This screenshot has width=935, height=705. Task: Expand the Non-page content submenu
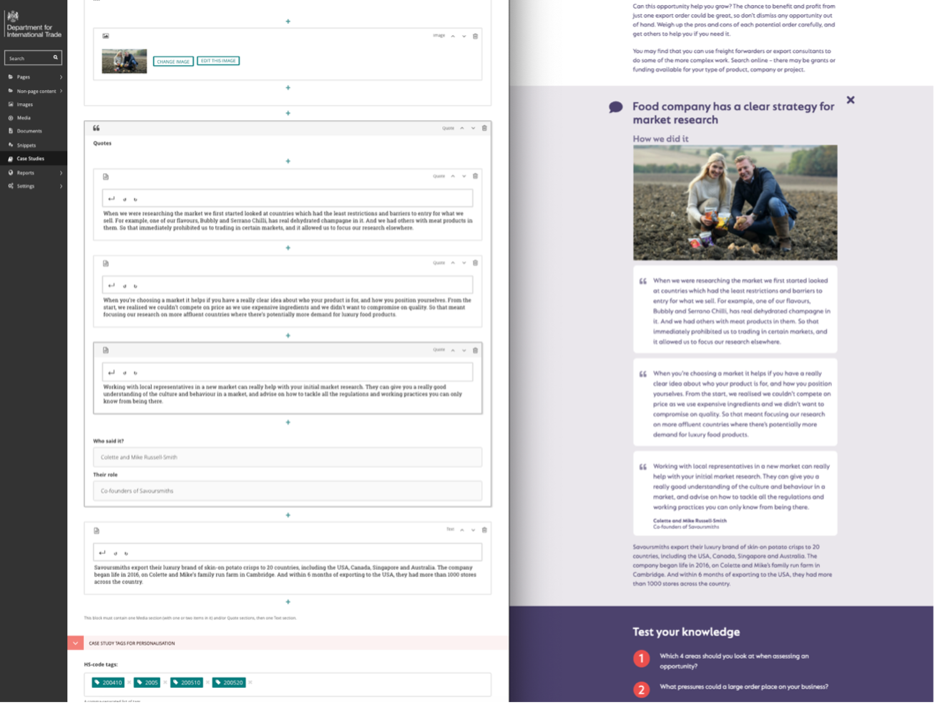tap(61, 91)
